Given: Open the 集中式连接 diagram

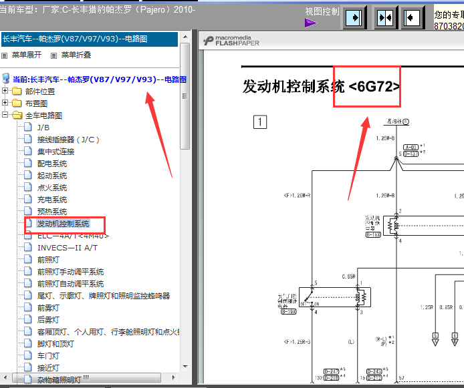Looking at the screenshot, I should pos(55,152).
